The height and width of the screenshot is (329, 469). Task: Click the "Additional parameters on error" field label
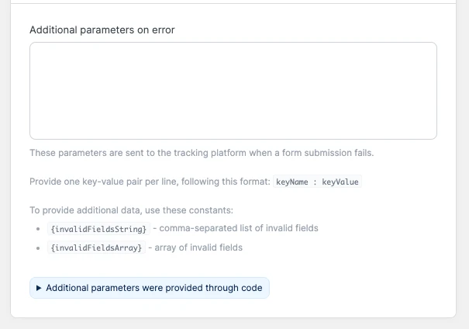(102, 30)
